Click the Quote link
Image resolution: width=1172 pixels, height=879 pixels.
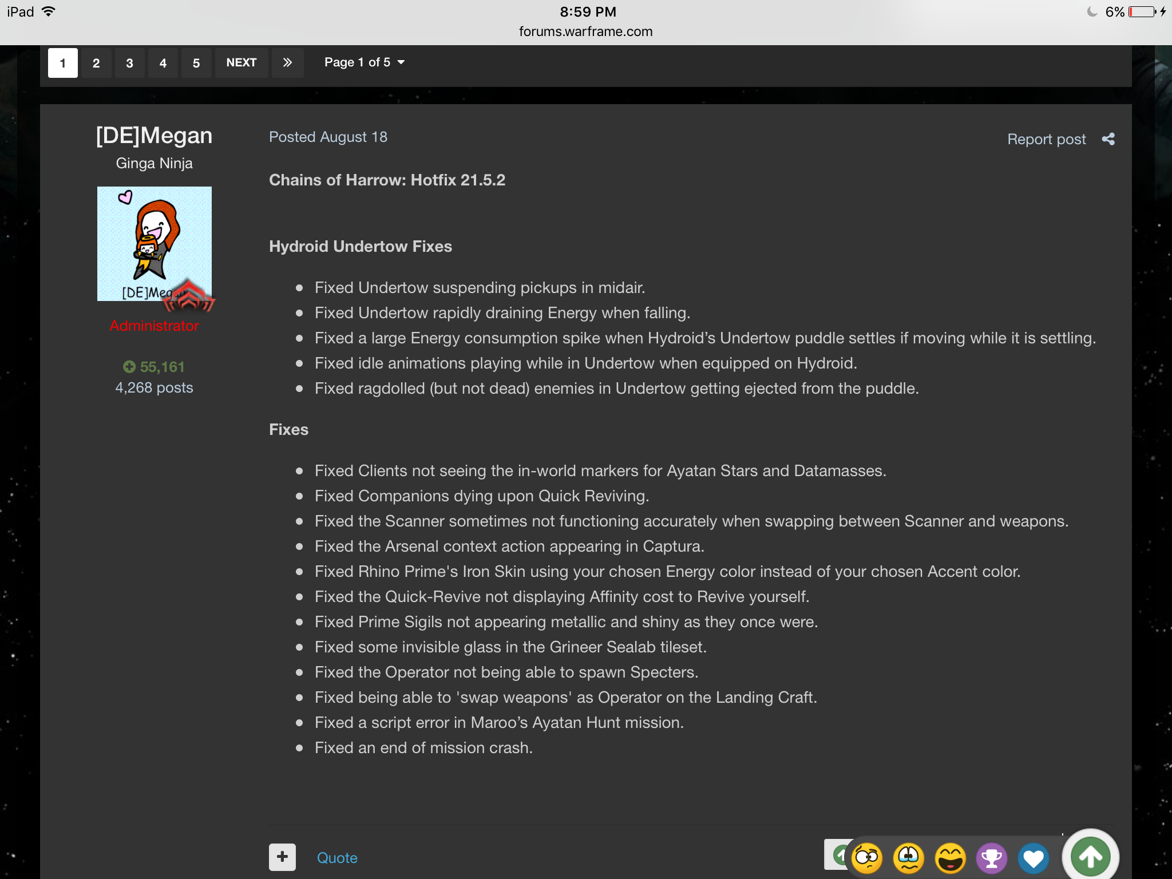[x=337, y=858]
